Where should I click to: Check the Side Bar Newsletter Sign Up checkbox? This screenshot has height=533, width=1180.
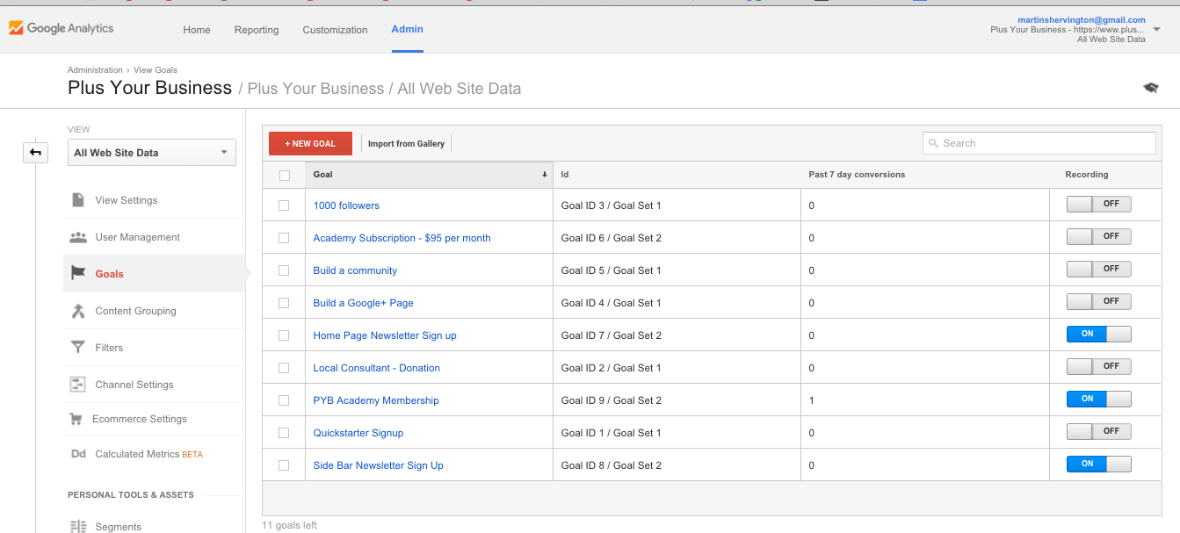point(284,465)
